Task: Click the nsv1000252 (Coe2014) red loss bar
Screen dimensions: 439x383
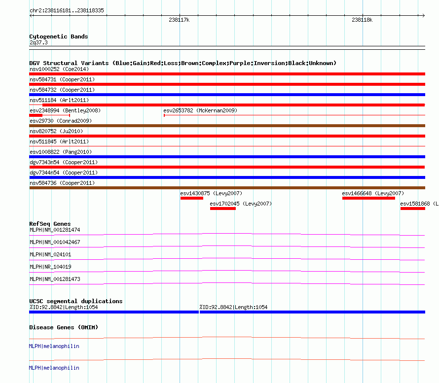Action: click(227, 74)
